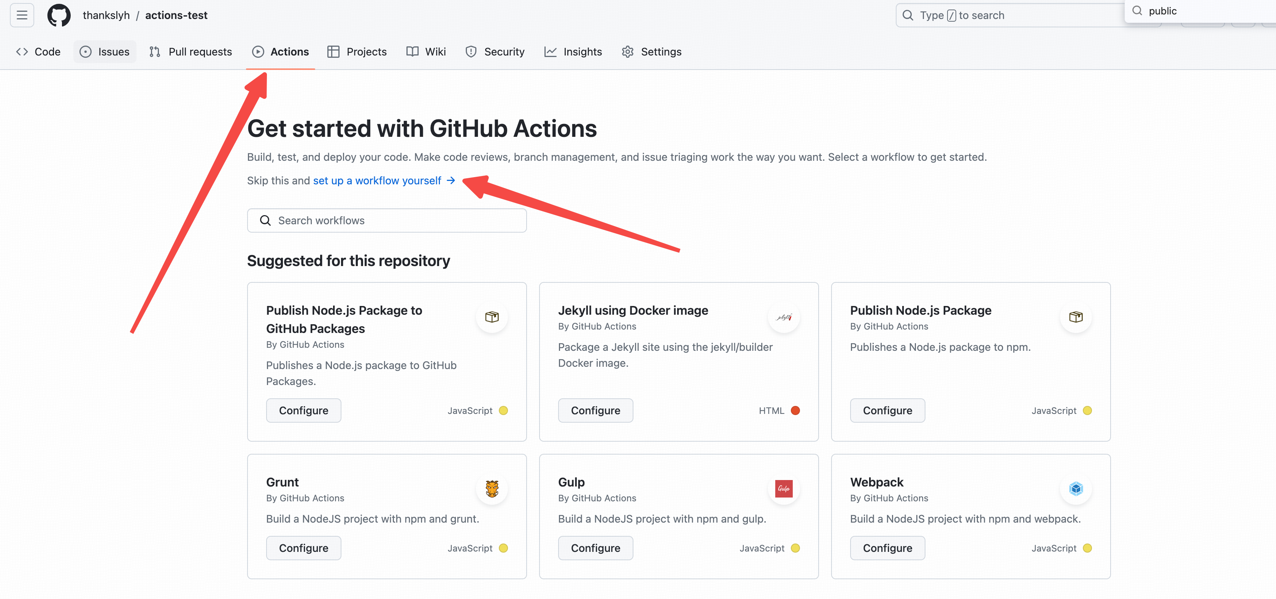Screen dimensions: 1276x599
Task: Click the Gulp workflow logo icon
Action: 783,489
